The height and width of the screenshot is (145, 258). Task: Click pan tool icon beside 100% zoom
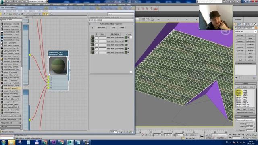[x=119, y=132]
